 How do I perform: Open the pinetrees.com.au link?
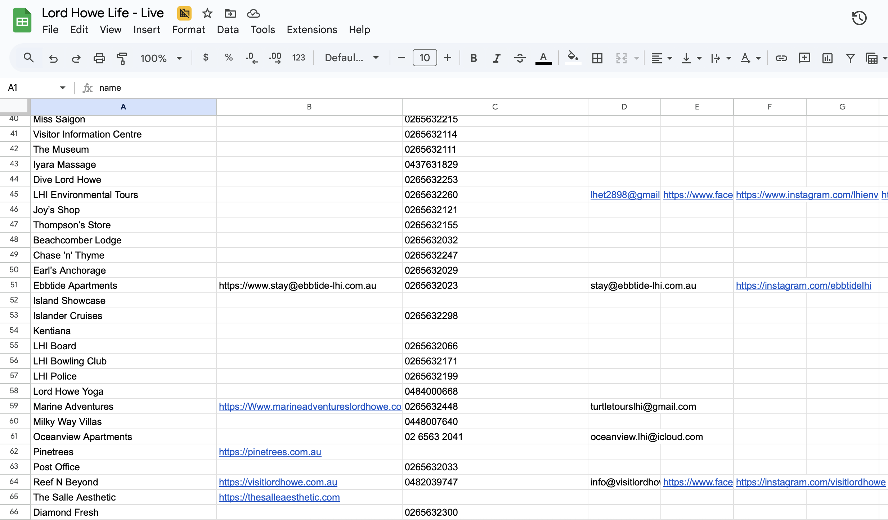pos(270,452)
